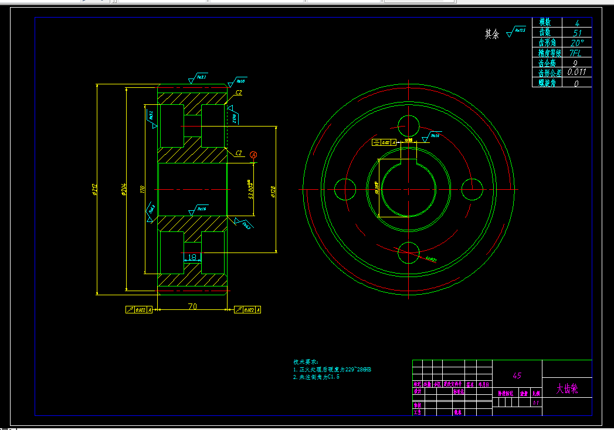The height and width of the screenshot is (430, 614).
Task: Select the 53.00 bore dimension text
Action: [x=250, y=190]
